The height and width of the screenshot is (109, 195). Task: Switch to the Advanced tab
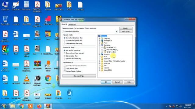tap(72, 24)
